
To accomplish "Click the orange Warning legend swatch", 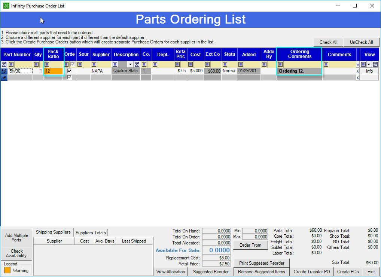I will [7, 270].
